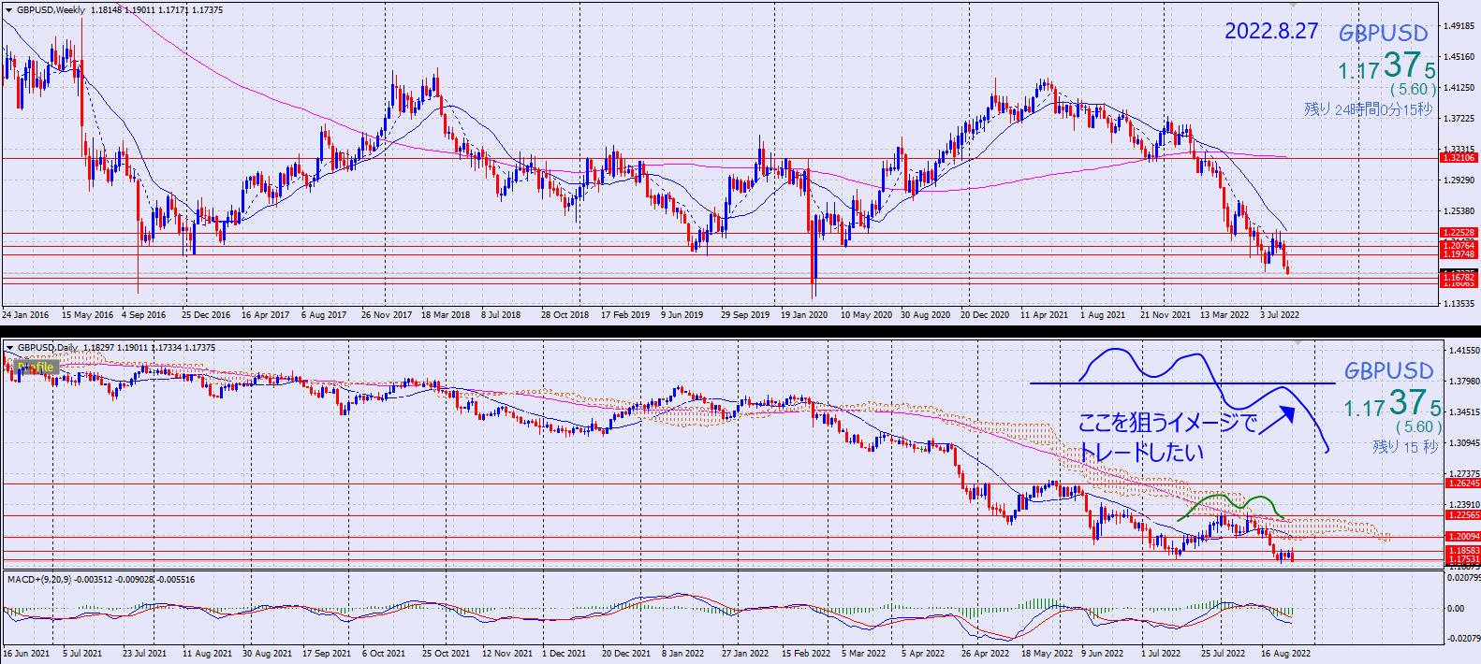Click the GBPUSD,Daily chart title text
Screen dimensions: 1481x664
[47, 348]
